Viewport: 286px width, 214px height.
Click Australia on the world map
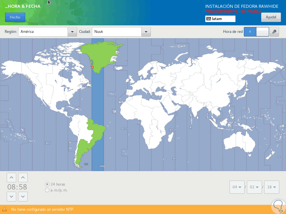(239, 142)
